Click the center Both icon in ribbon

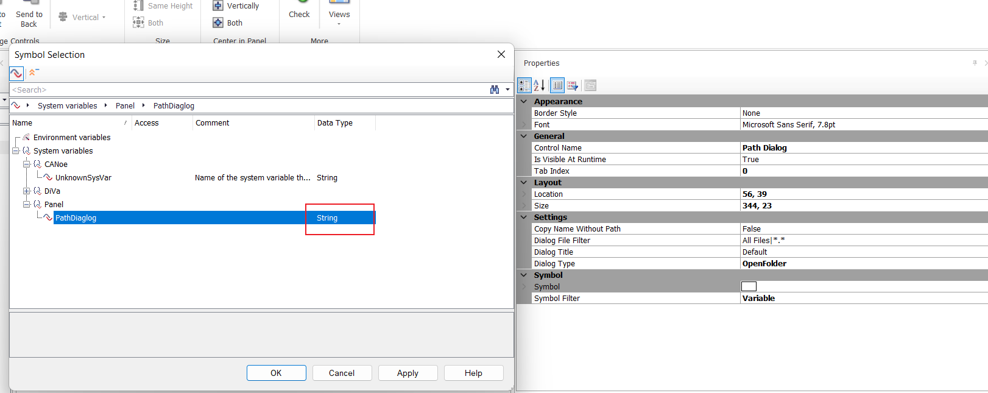218,23
